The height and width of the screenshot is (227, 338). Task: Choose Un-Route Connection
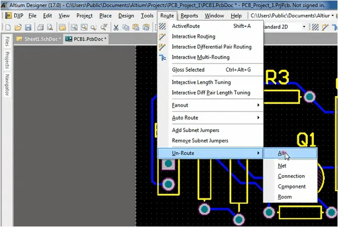click(x=290, y=176)
